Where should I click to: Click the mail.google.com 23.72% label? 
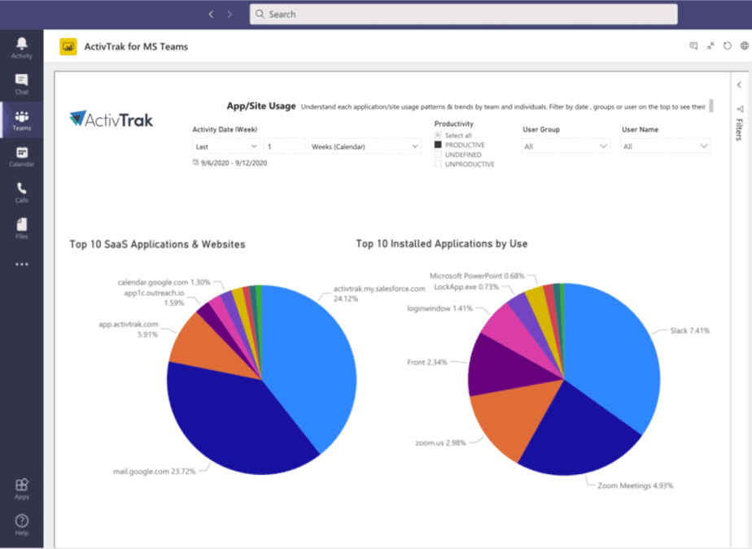(x=155, y=471)
